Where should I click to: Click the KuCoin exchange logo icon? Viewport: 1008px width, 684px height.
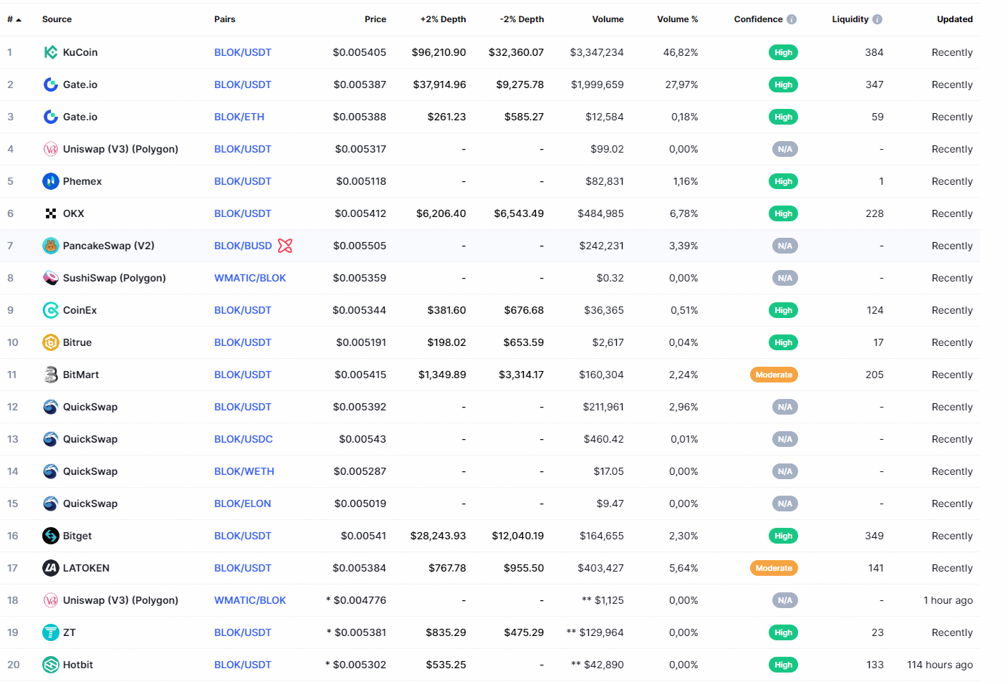[50, 52]
